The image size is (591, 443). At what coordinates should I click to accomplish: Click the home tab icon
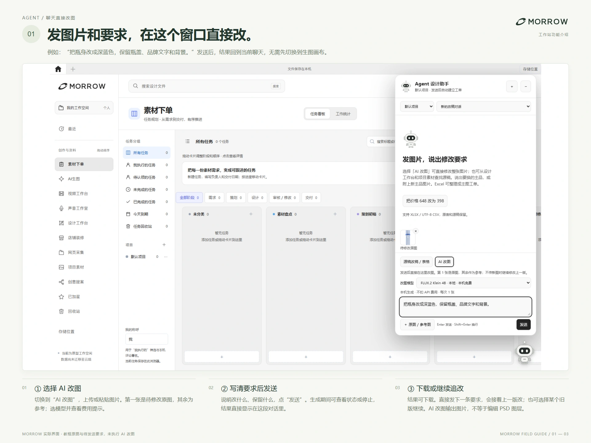58,69
